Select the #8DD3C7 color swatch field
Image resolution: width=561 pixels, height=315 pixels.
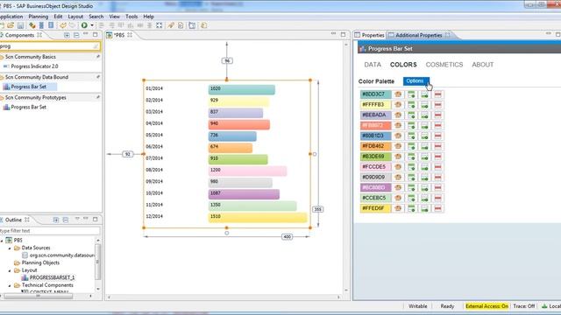(376, 94)
